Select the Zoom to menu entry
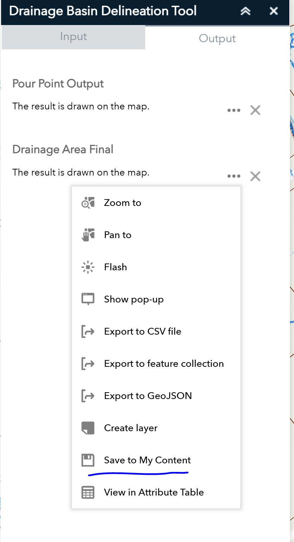 point(123,203)
